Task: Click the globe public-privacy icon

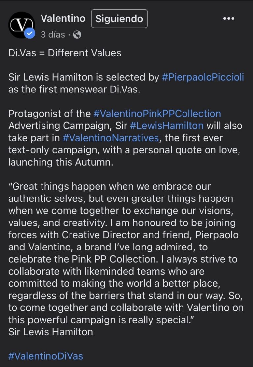Action: pyautogui.click(x=77, y=34)
